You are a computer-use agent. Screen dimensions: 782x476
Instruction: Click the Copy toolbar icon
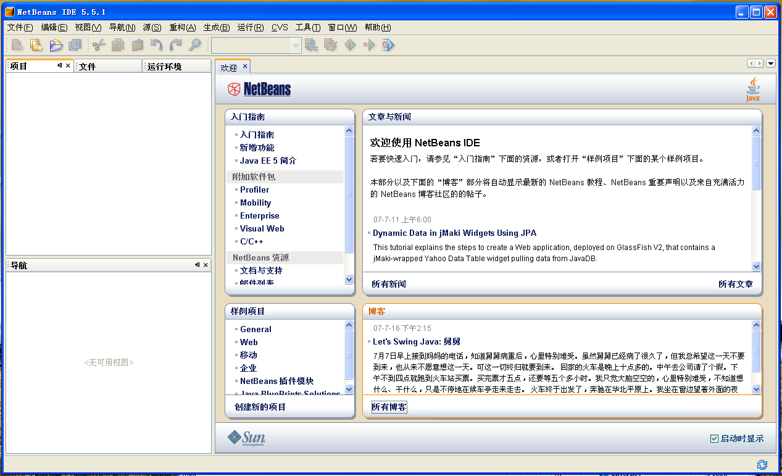click(118, 45)
